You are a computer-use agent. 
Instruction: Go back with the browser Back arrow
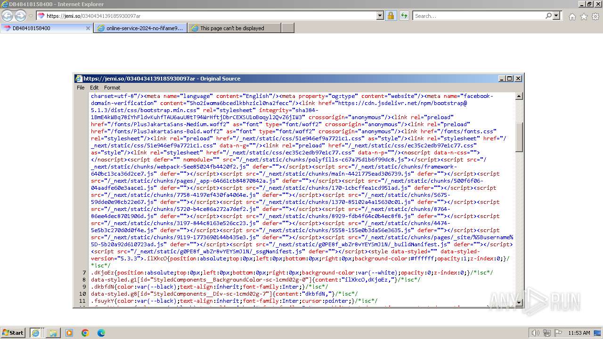(x=8, y=16)
